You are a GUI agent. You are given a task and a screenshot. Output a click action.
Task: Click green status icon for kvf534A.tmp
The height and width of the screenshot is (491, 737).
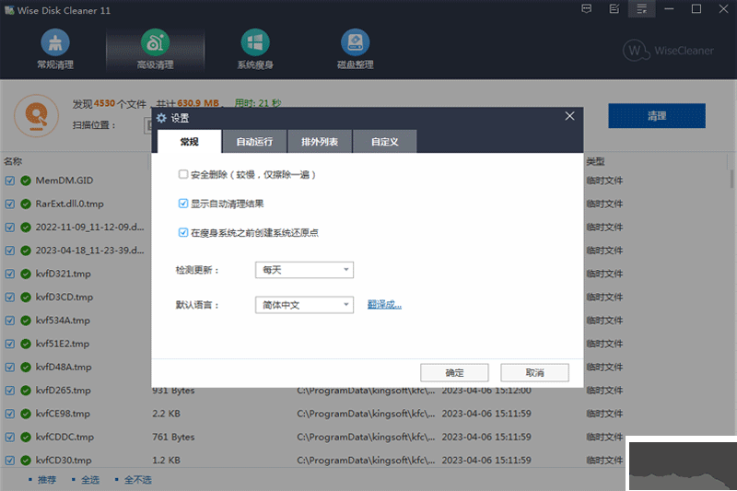26,321
